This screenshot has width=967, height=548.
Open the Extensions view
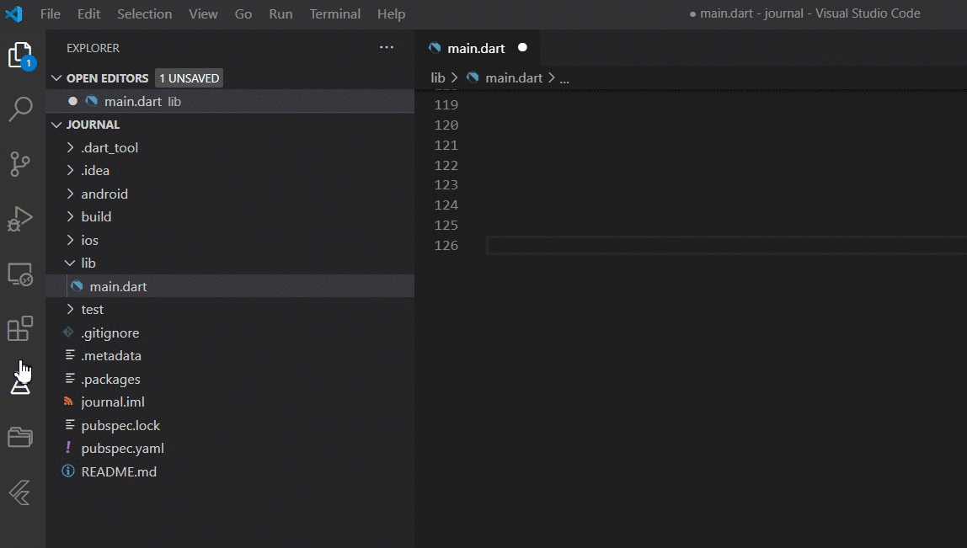click(x=20, y=328)
